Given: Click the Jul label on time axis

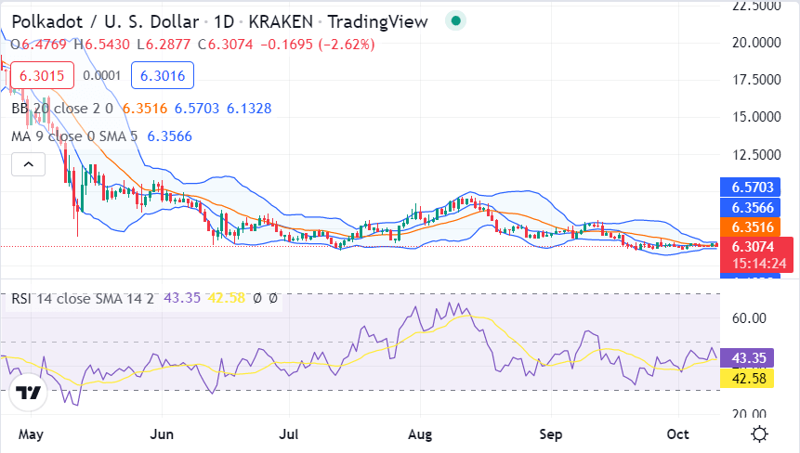Looking at the screenshot, I should [x=289, y=434].
